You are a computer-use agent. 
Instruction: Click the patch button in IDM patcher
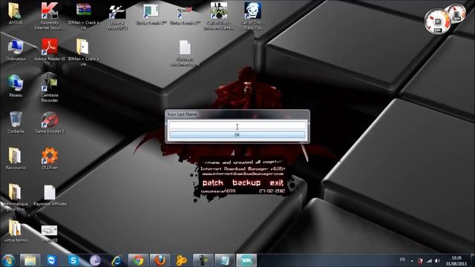[213, 183]
